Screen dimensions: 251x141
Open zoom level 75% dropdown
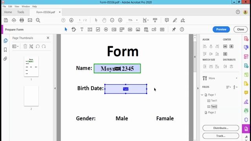pyautogui.click(x=137, y=20)
